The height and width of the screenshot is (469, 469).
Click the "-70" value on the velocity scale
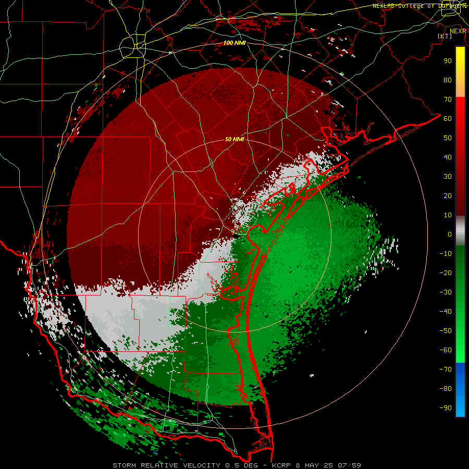446,369
